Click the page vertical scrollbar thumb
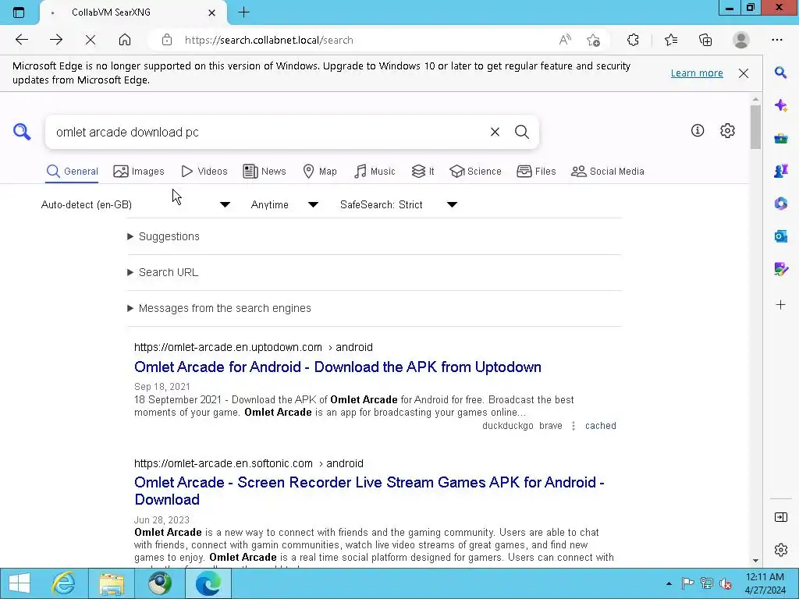This screenshot has height=599, width=799. 755,127
